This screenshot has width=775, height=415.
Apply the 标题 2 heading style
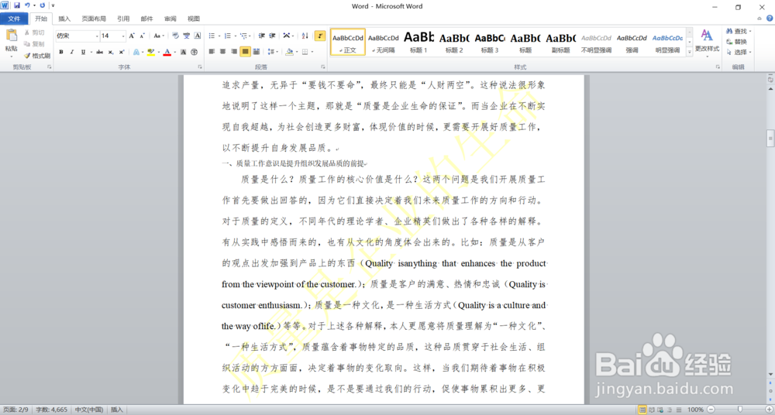point(454,42)
